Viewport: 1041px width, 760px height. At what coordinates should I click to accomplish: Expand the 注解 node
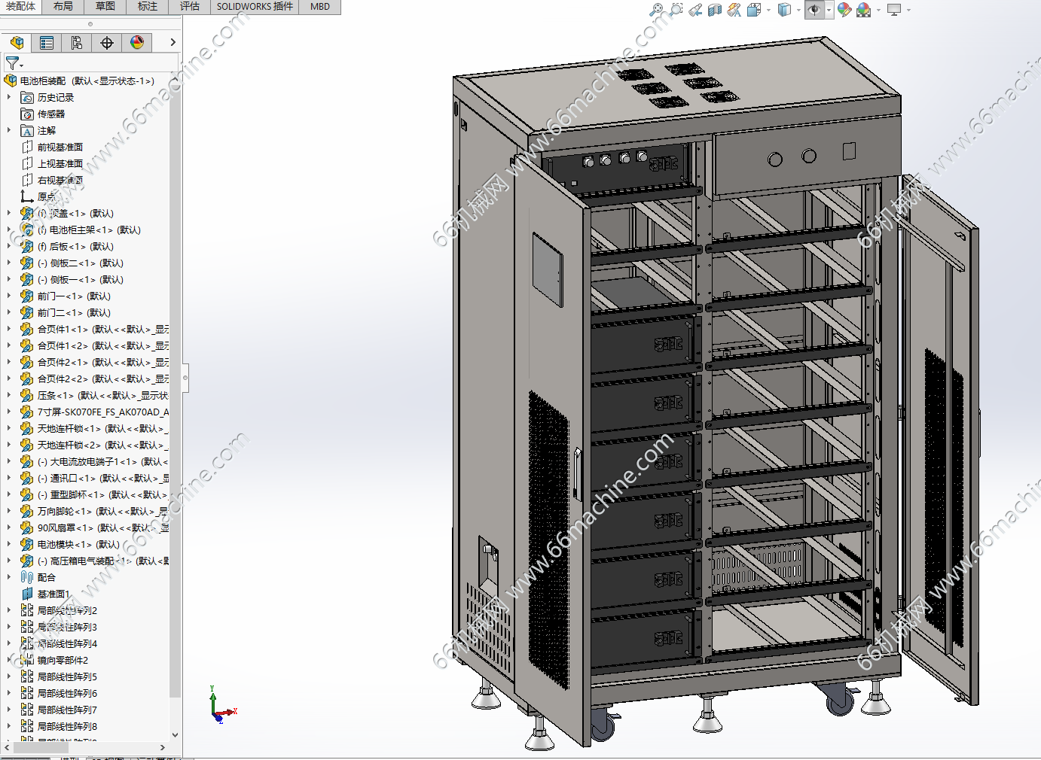[x=9, y=130]
